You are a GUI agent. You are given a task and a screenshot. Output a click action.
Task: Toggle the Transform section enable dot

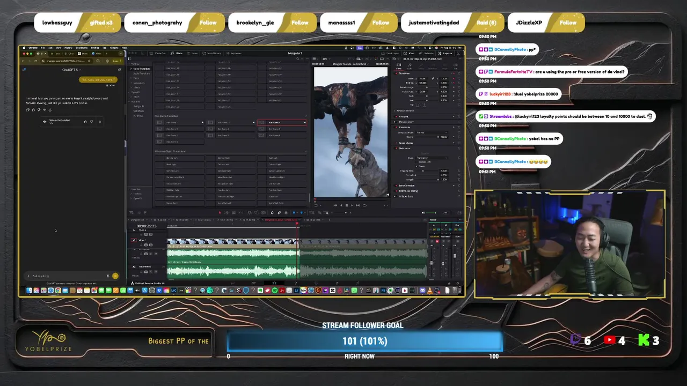[x=396, y=73]
